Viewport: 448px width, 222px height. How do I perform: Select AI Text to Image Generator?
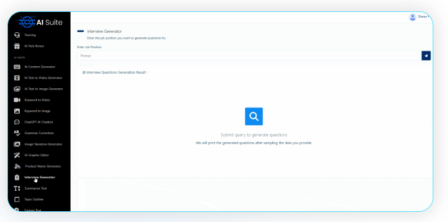44,89
